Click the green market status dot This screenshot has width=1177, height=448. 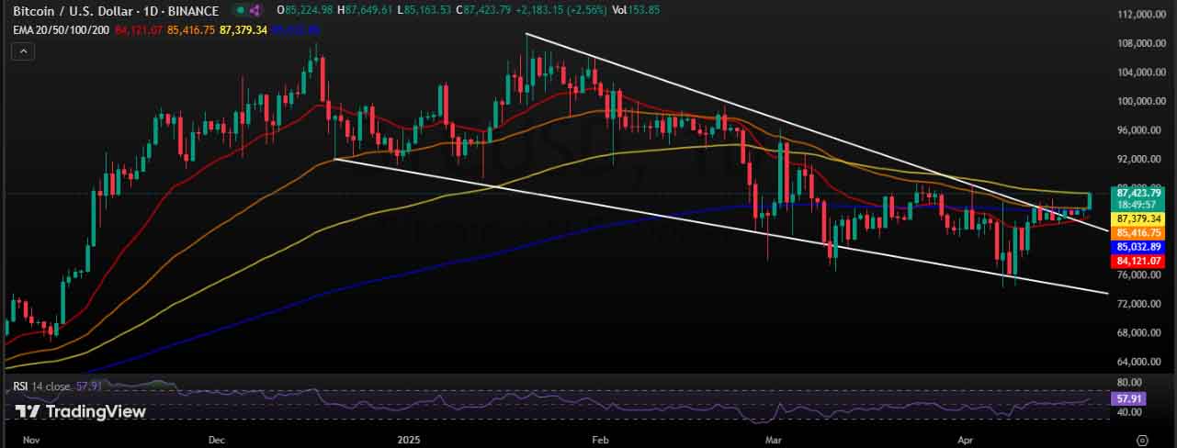pyautogui.click(x=240, y=11)
